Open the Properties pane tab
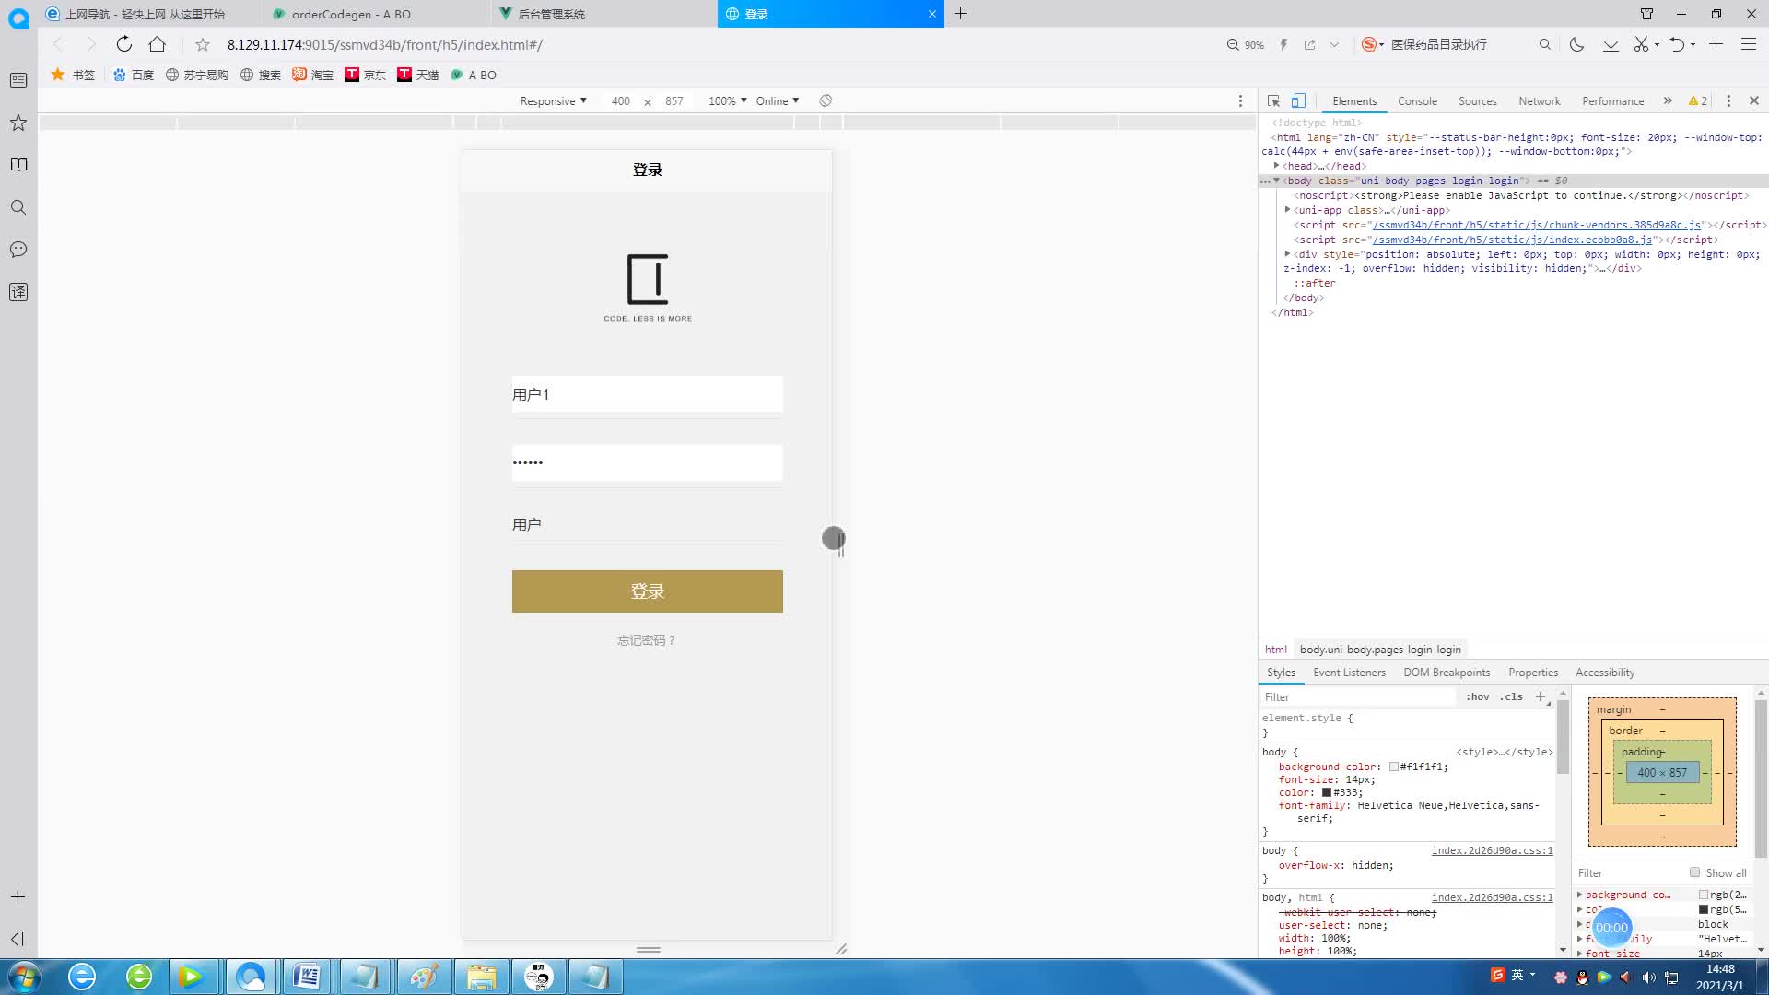The height and width of the screenshot is (995, 1769). point(1533,673)
